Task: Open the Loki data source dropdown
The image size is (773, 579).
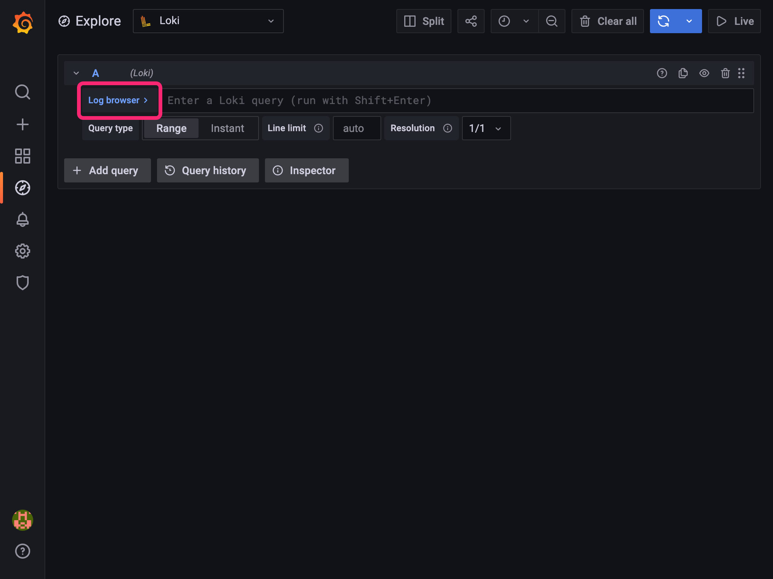Action: 208,21
